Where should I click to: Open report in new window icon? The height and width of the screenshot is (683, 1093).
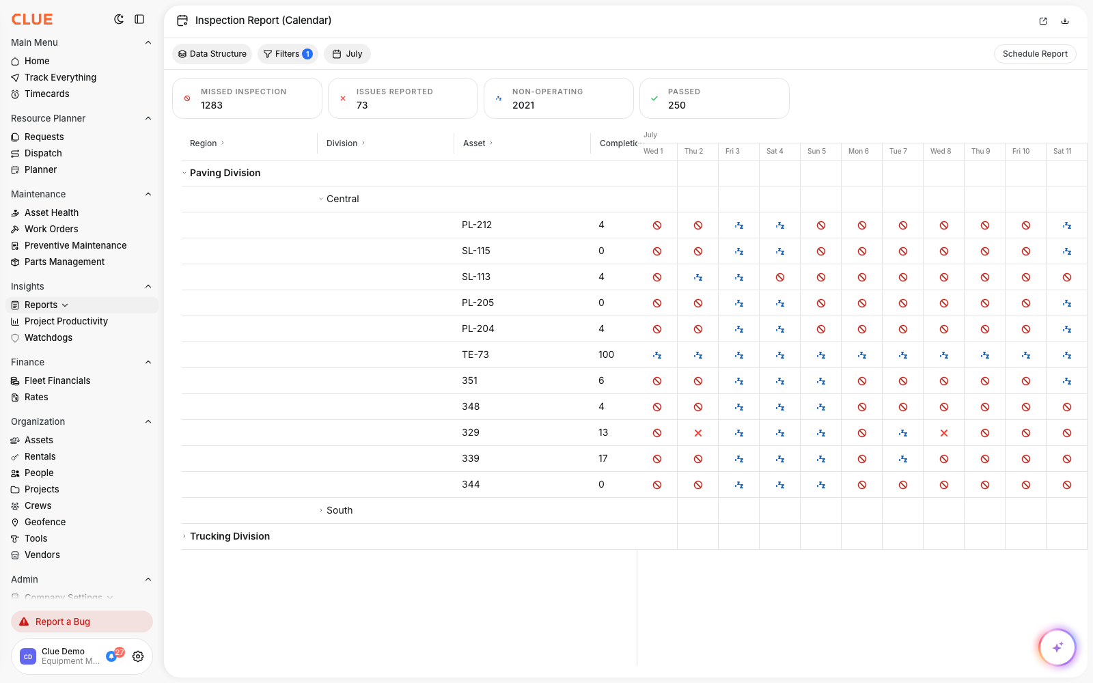click(x=1043, y=21)
